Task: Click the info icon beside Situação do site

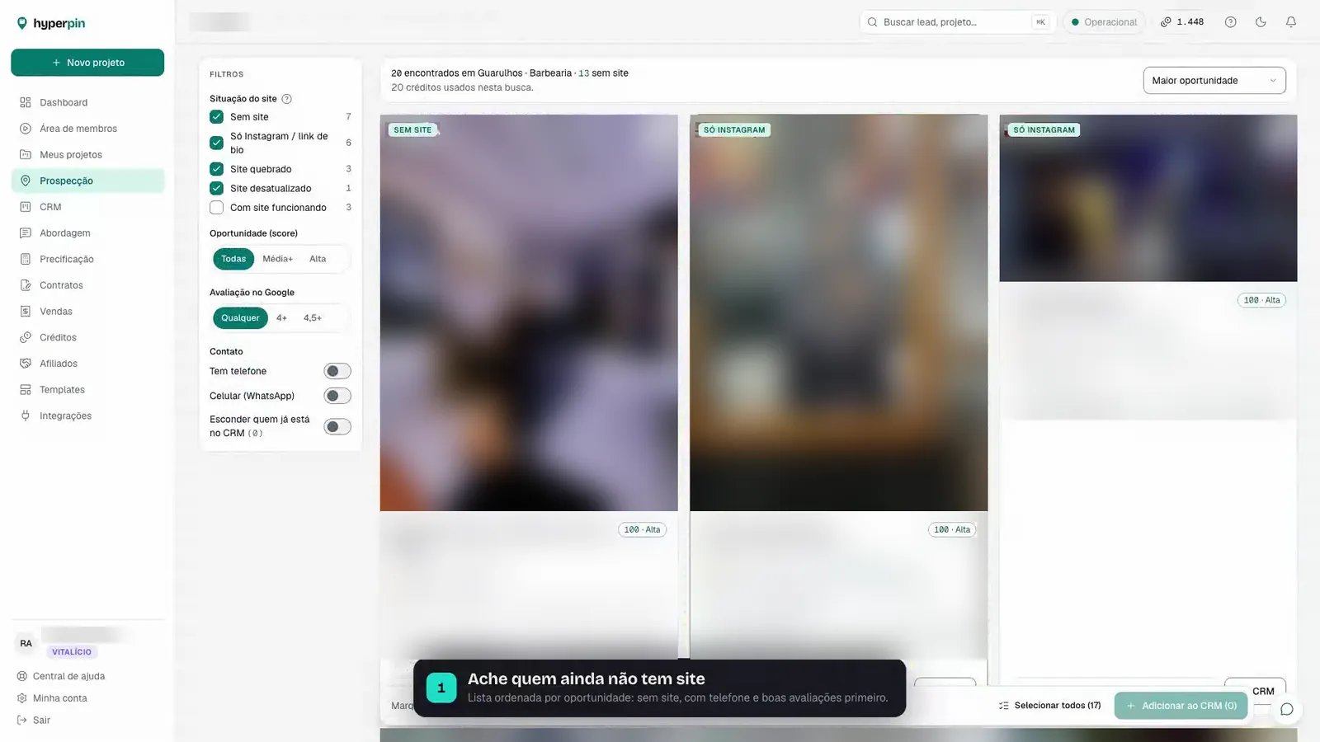Action: pos(287,99)
